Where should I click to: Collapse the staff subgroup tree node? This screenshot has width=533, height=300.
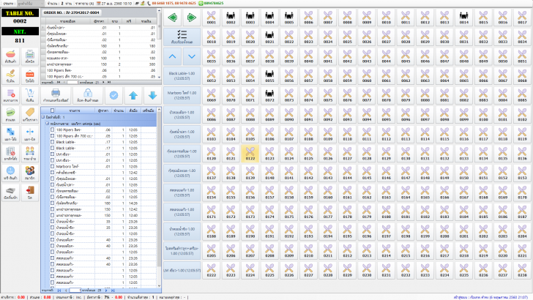tap(48, 124)
